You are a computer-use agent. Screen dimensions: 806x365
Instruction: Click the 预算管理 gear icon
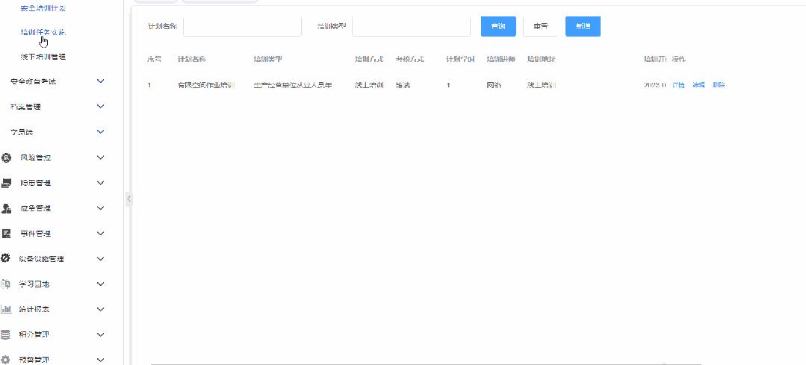coord(6,360)
